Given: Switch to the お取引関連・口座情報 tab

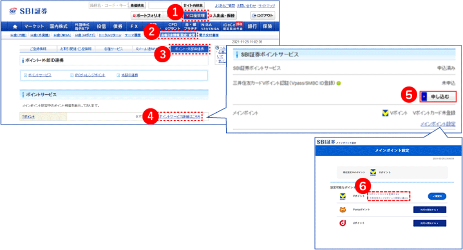Looking at the screenshot, I should (x=75, y=49).
